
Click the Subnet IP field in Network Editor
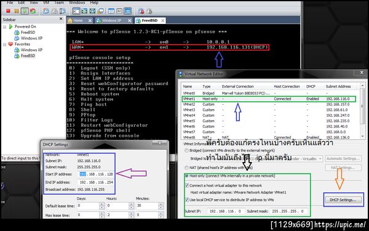click(x=226, y=211)
